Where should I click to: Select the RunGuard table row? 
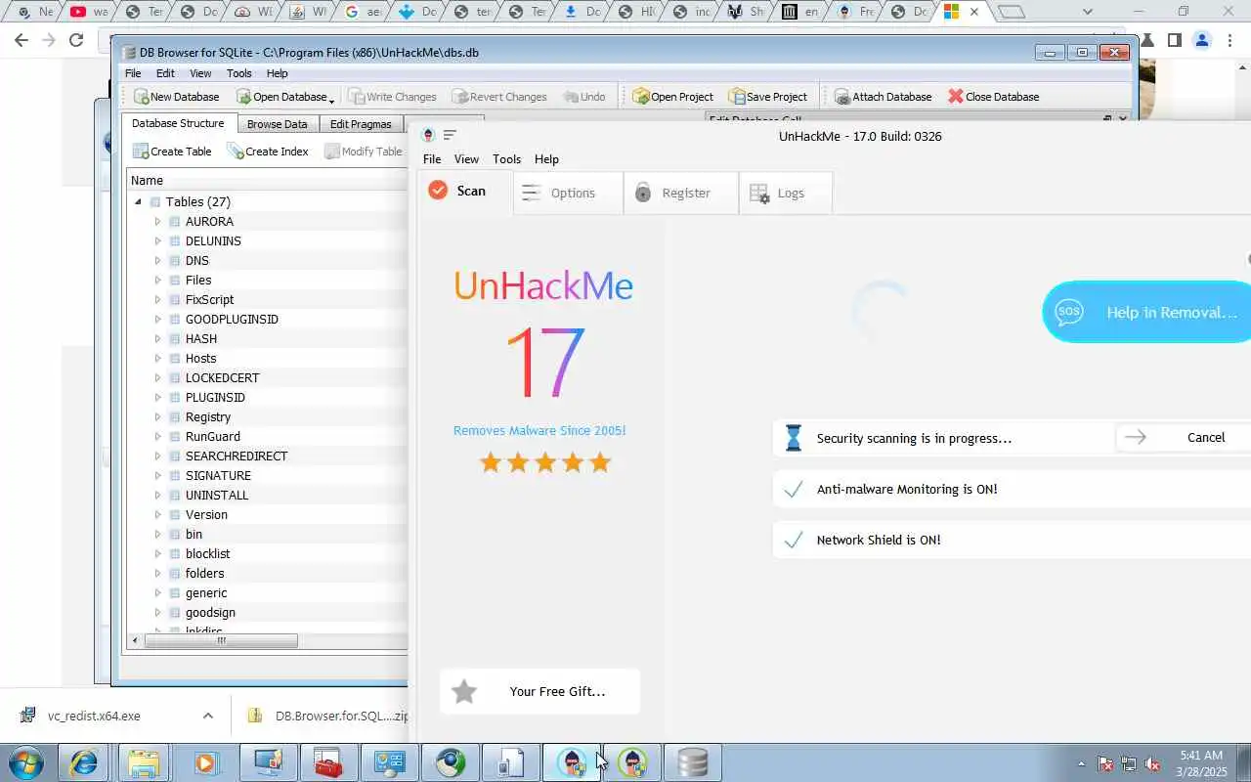[212, 437]
